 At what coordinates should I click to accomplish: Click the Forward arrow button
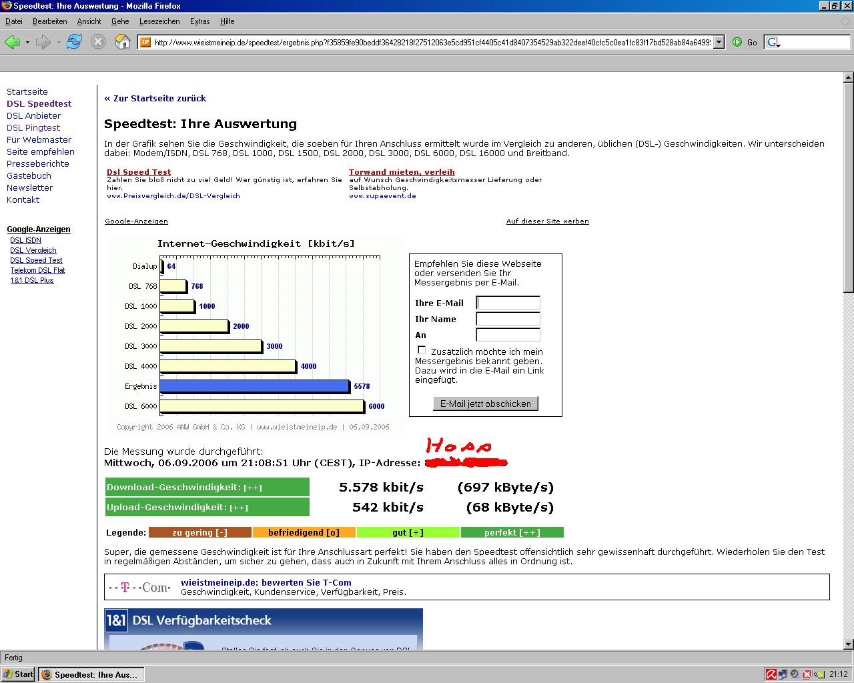[x=43, y=42]
